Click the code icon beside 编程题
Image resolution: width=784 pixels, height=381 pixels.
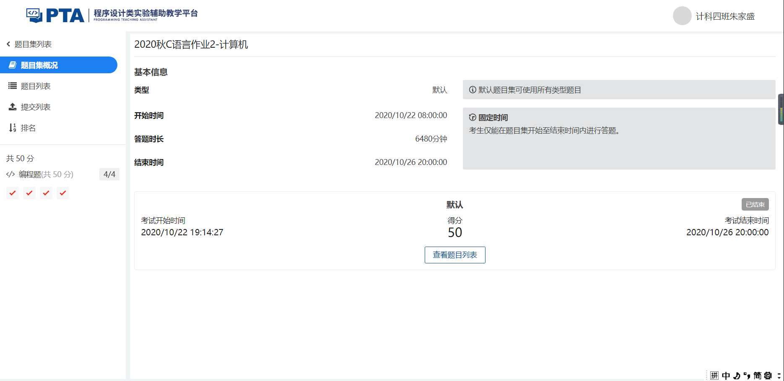10,174
